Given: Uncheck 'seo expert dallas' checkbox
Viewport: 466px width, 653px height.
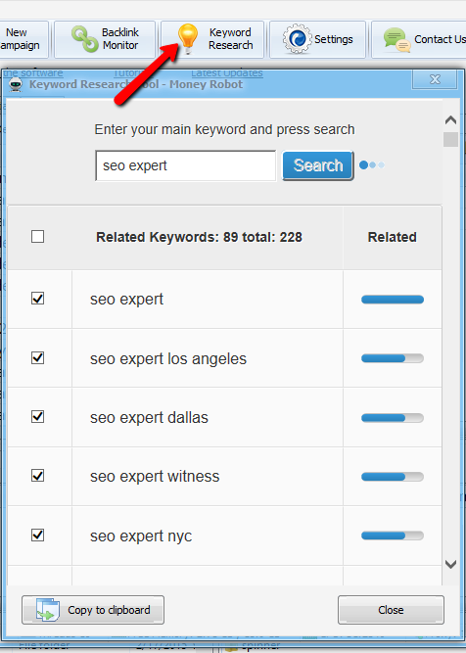Looking at the screenshot, I should click(38, 416).
